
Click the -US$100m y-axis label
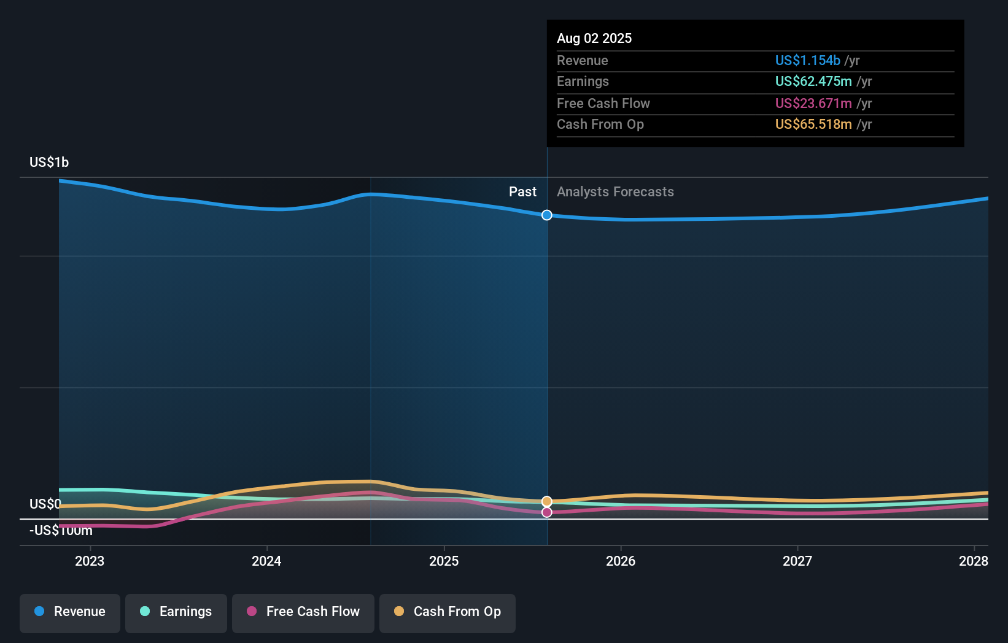tap(61, 530)
